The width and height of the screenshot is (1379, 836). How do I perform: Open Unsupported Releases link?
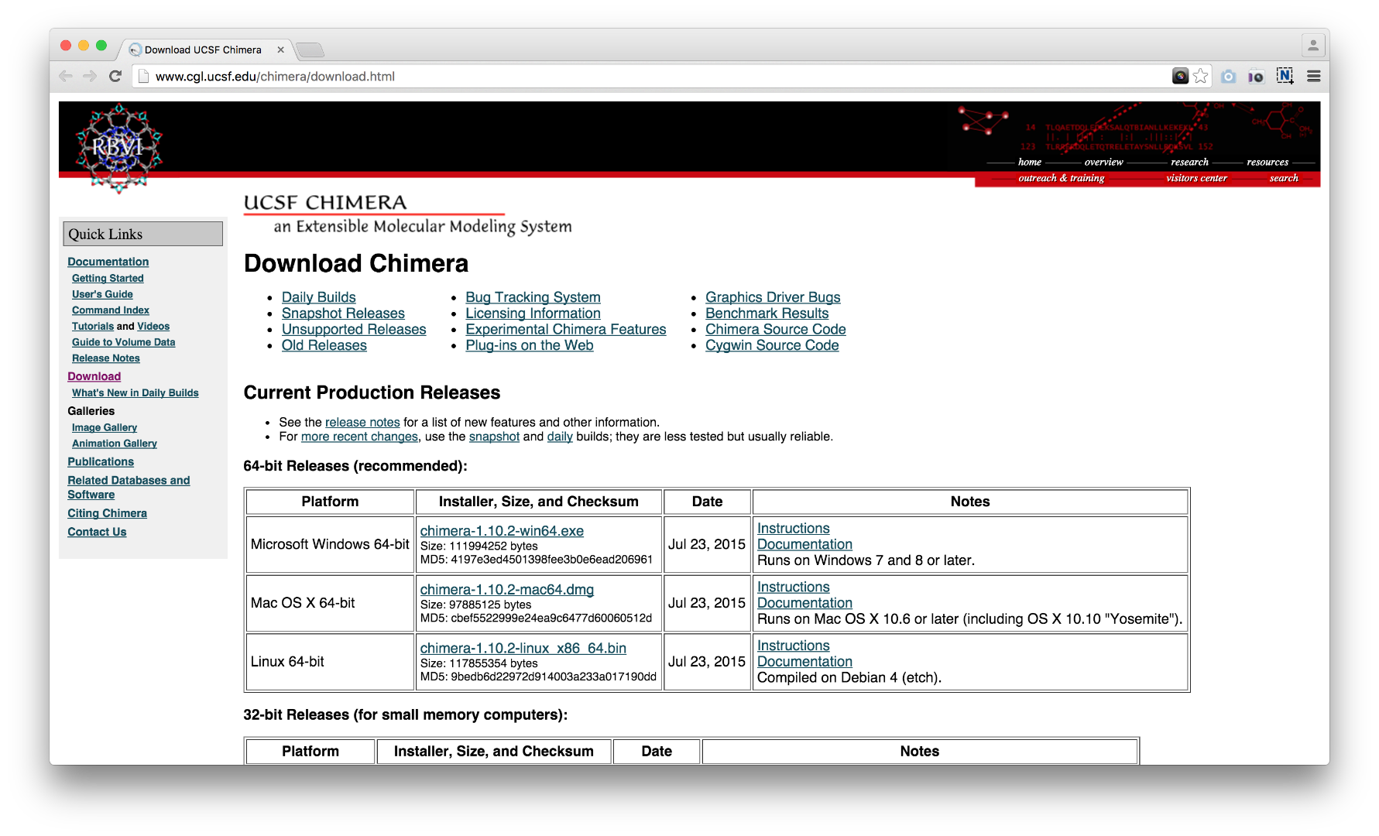click(354, 329)
